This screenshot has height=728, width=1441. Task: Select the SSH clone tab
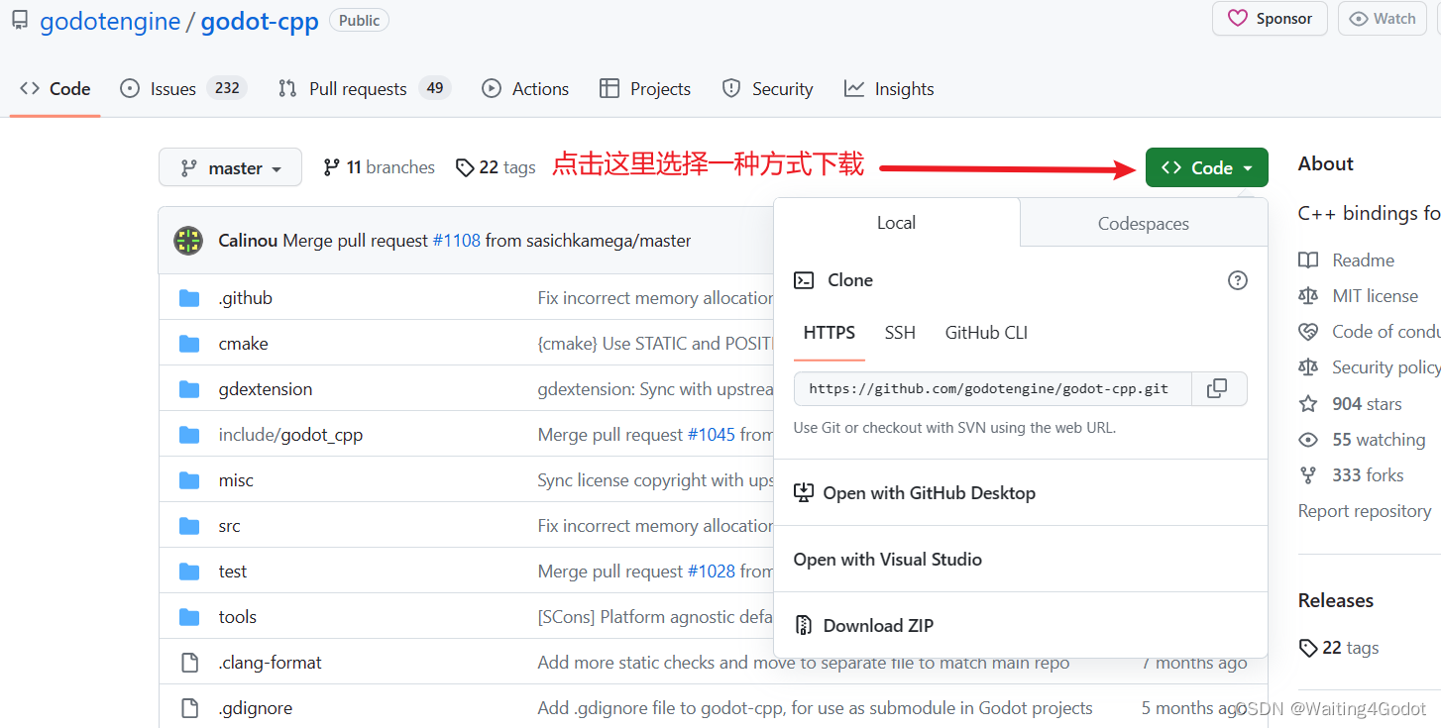click(899, 333)
